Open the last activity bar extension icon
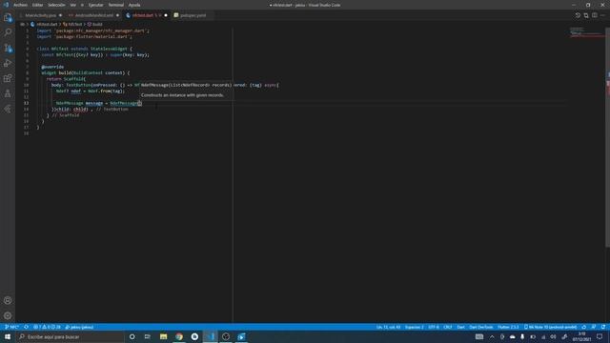 pyautogui.click(x=8, y=110)
